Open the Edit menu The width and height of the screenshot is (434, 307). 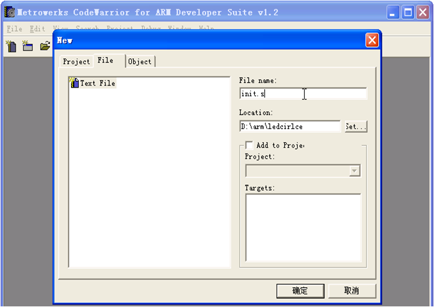pyautogui.click(x=37, y=29)
